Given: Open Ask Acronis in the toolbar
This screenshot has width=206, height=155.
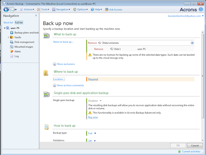Looking at the screenshot, I should point(114,9).
